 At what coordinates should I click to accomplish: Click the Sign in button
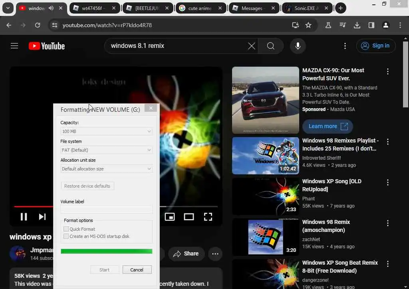tap(376, 46)
